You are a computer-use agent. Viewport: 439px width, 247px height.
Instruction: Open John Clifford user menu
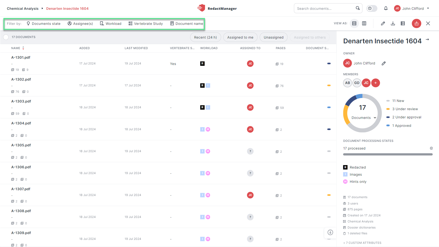412,8
